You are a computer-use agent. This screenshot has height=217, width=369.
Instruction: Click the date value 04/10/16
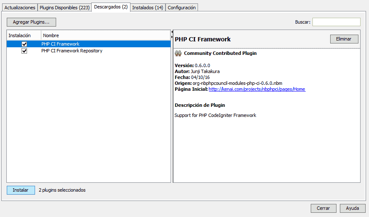200,77
